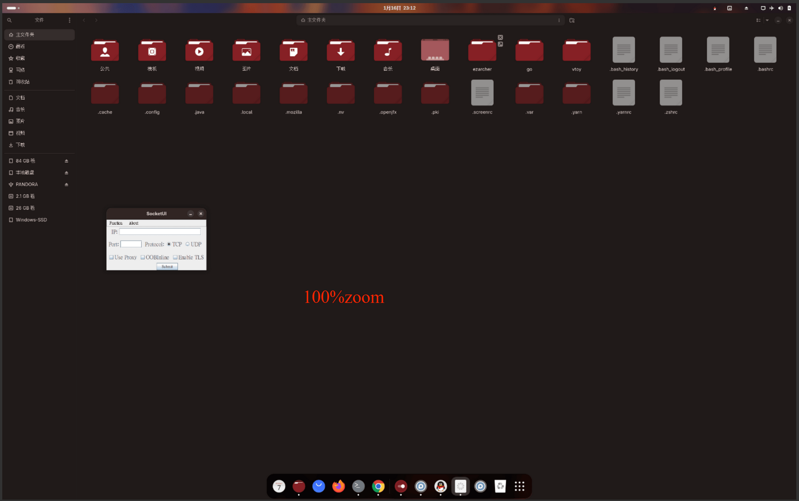Open the path bar three-dot menu
Image resolution: width=799 pixels, height=501 pixels.
559,20
